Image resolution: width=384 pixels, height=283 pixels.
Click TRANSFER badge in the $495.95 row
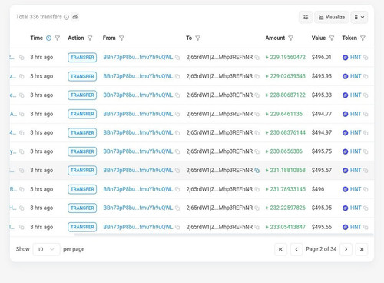click(82, 208)
